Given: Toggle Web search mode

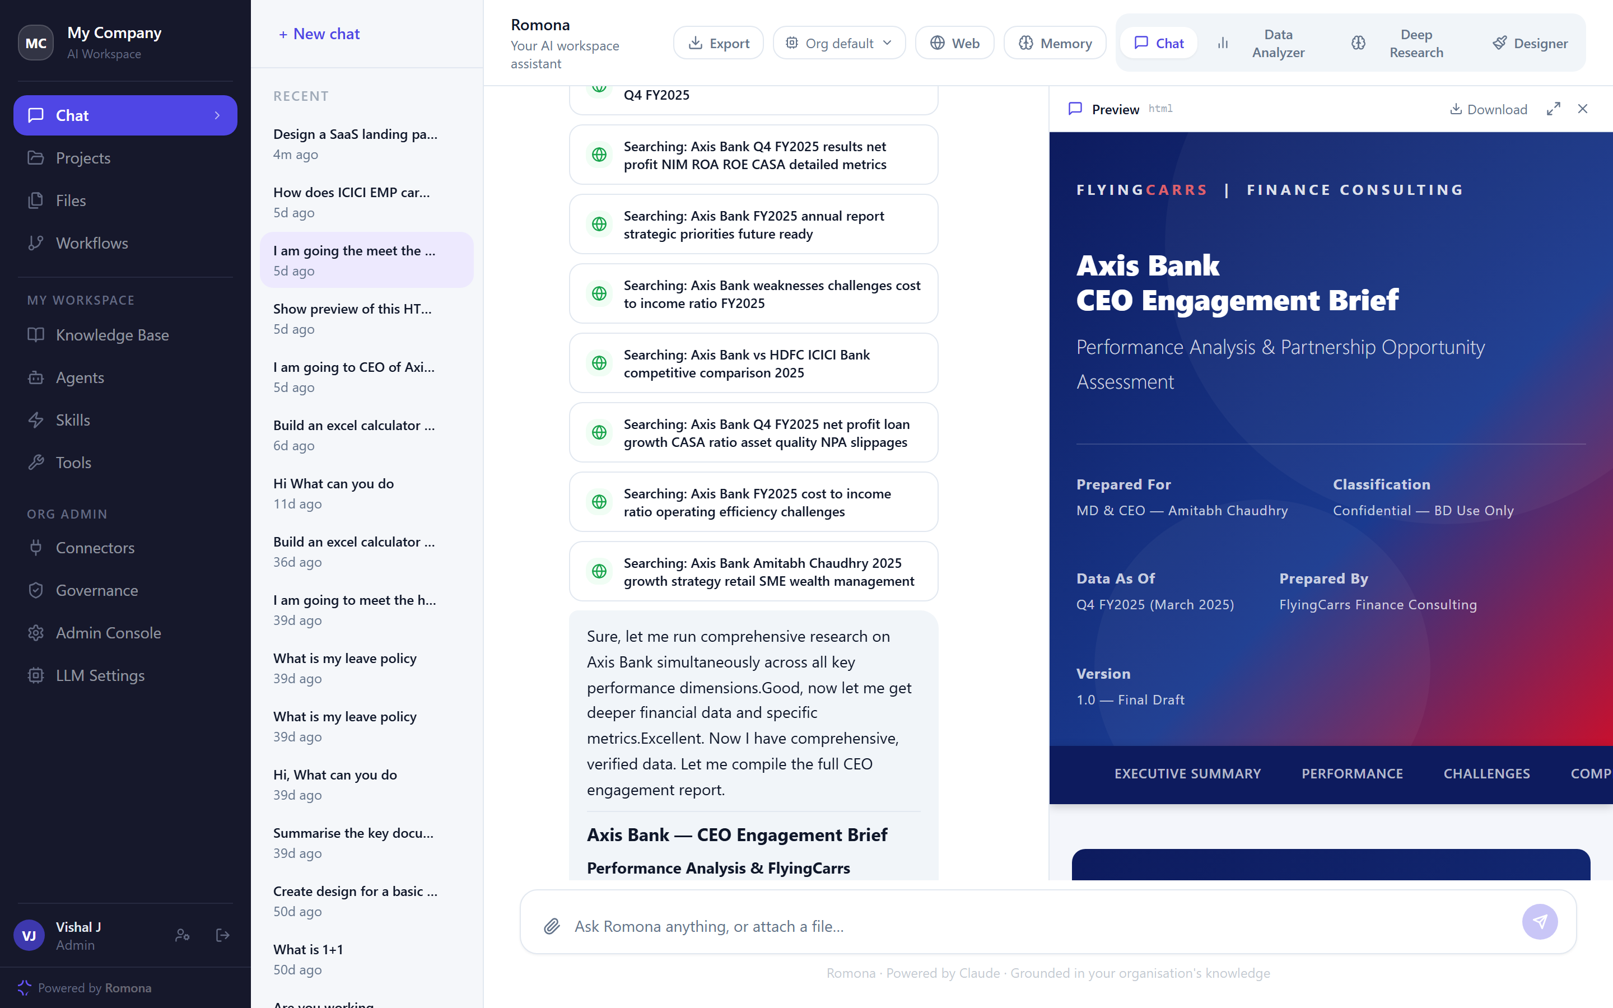Looking at the screenshot, I should click(954, 43).
